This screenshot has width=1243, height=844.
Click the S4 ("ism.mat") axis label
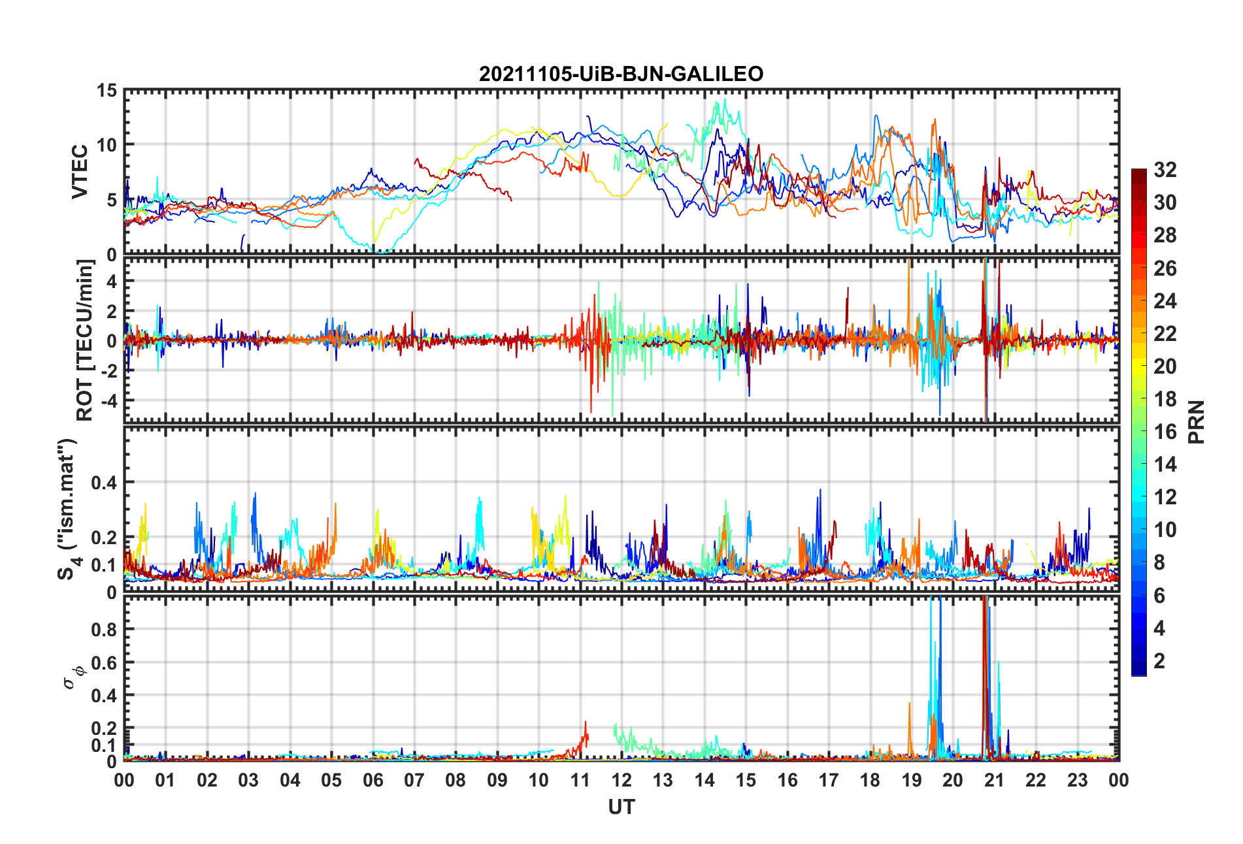pos(68,509)
